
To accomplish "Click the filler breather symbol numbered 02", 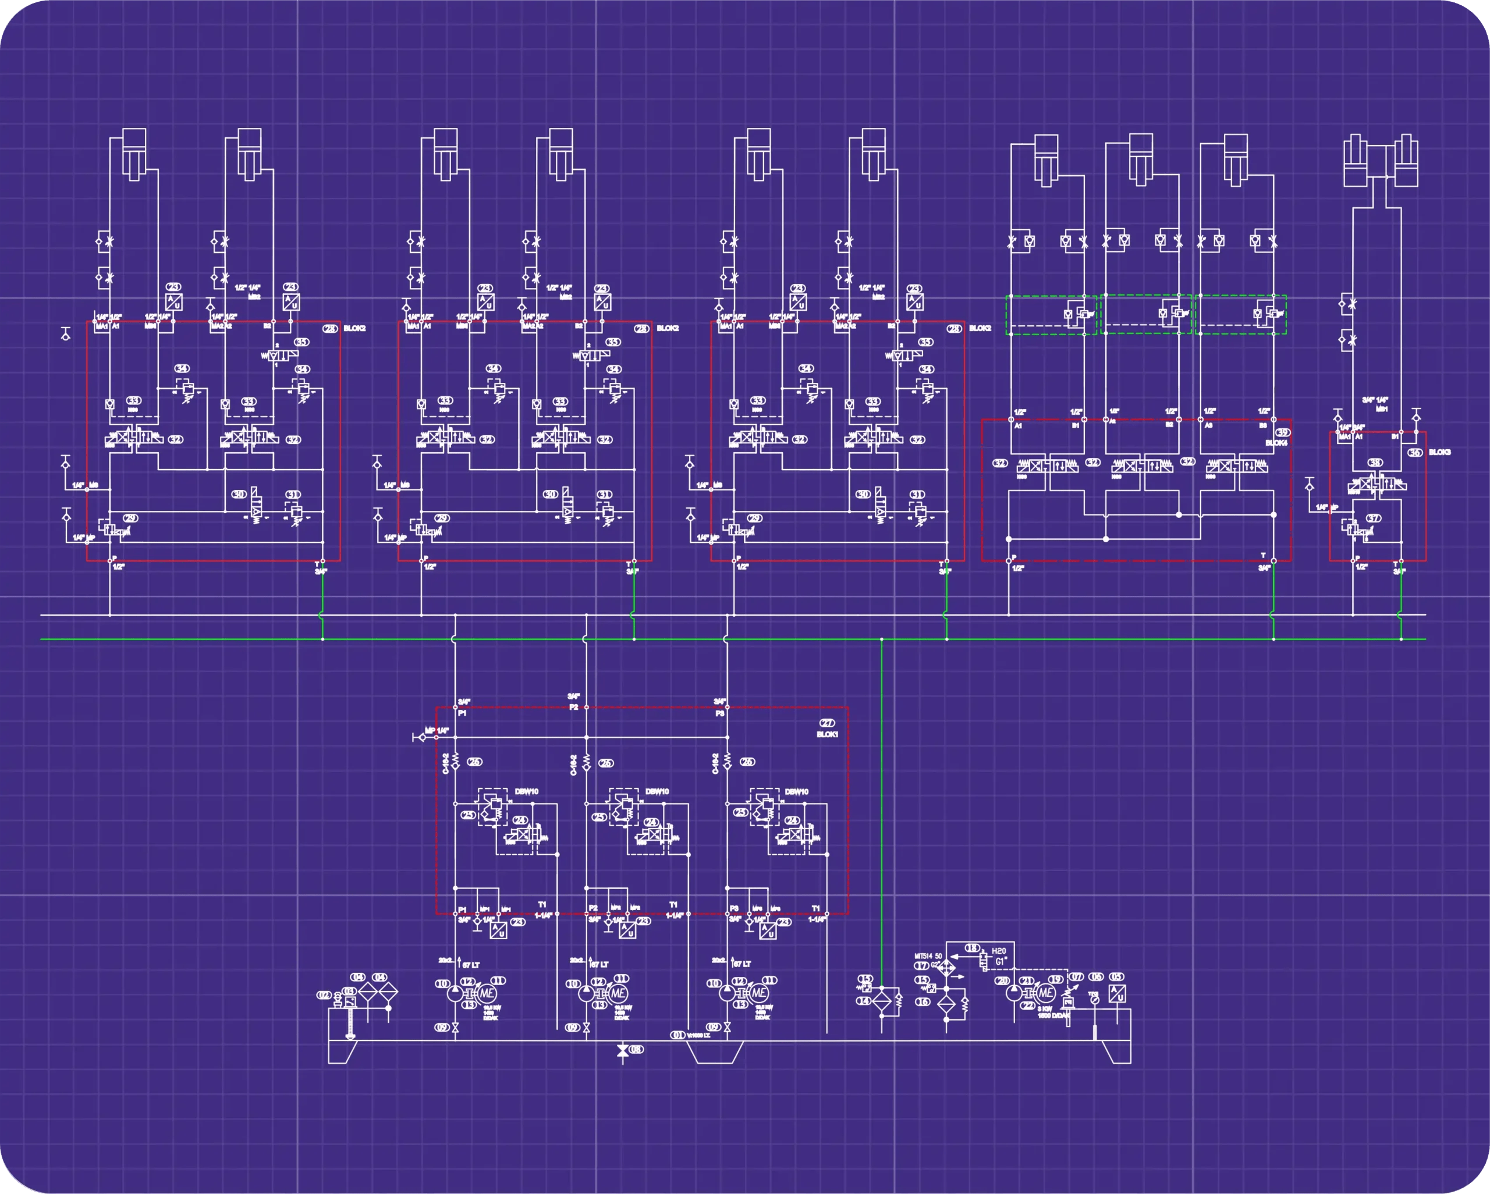I will click(338, 999).
